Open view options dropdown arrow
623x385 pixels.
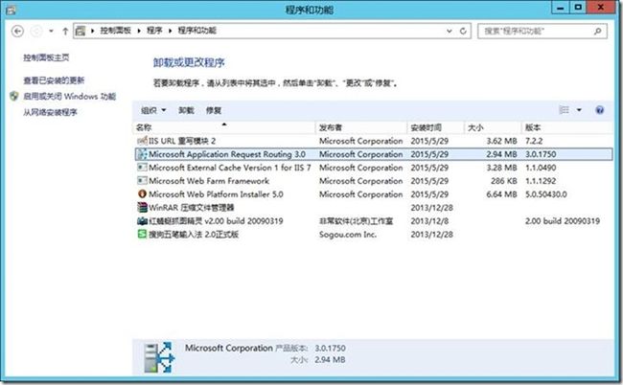click(x=579, y=110)
